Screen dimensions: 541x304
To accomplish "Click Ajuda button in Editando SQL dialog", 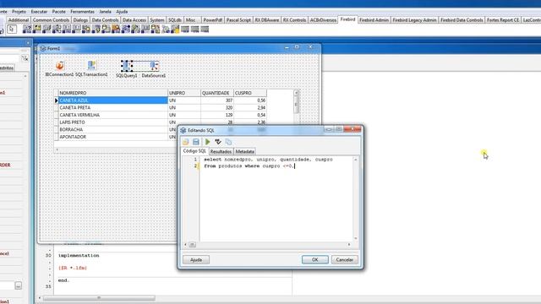I will [196, 259].
